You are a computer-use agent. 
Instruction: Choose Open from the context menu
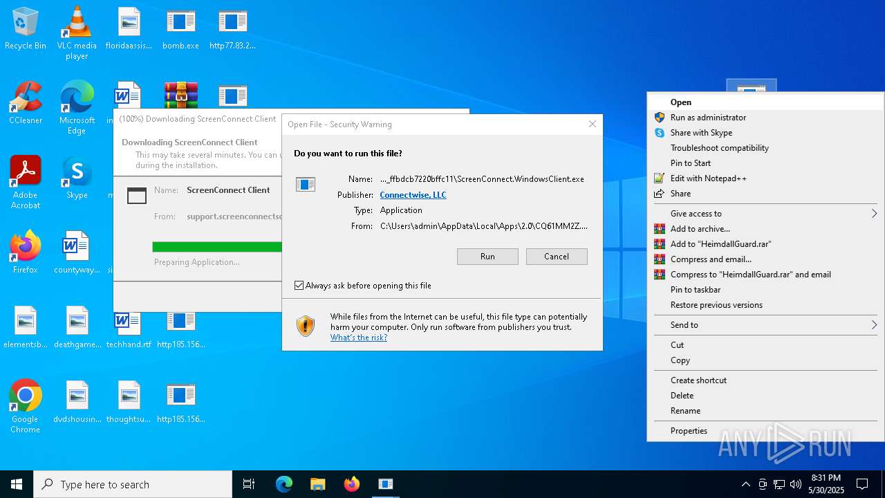[x=765, y=102]
